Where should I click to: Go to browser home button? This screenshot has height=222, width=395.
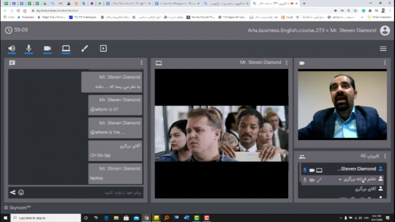[25, 11]
